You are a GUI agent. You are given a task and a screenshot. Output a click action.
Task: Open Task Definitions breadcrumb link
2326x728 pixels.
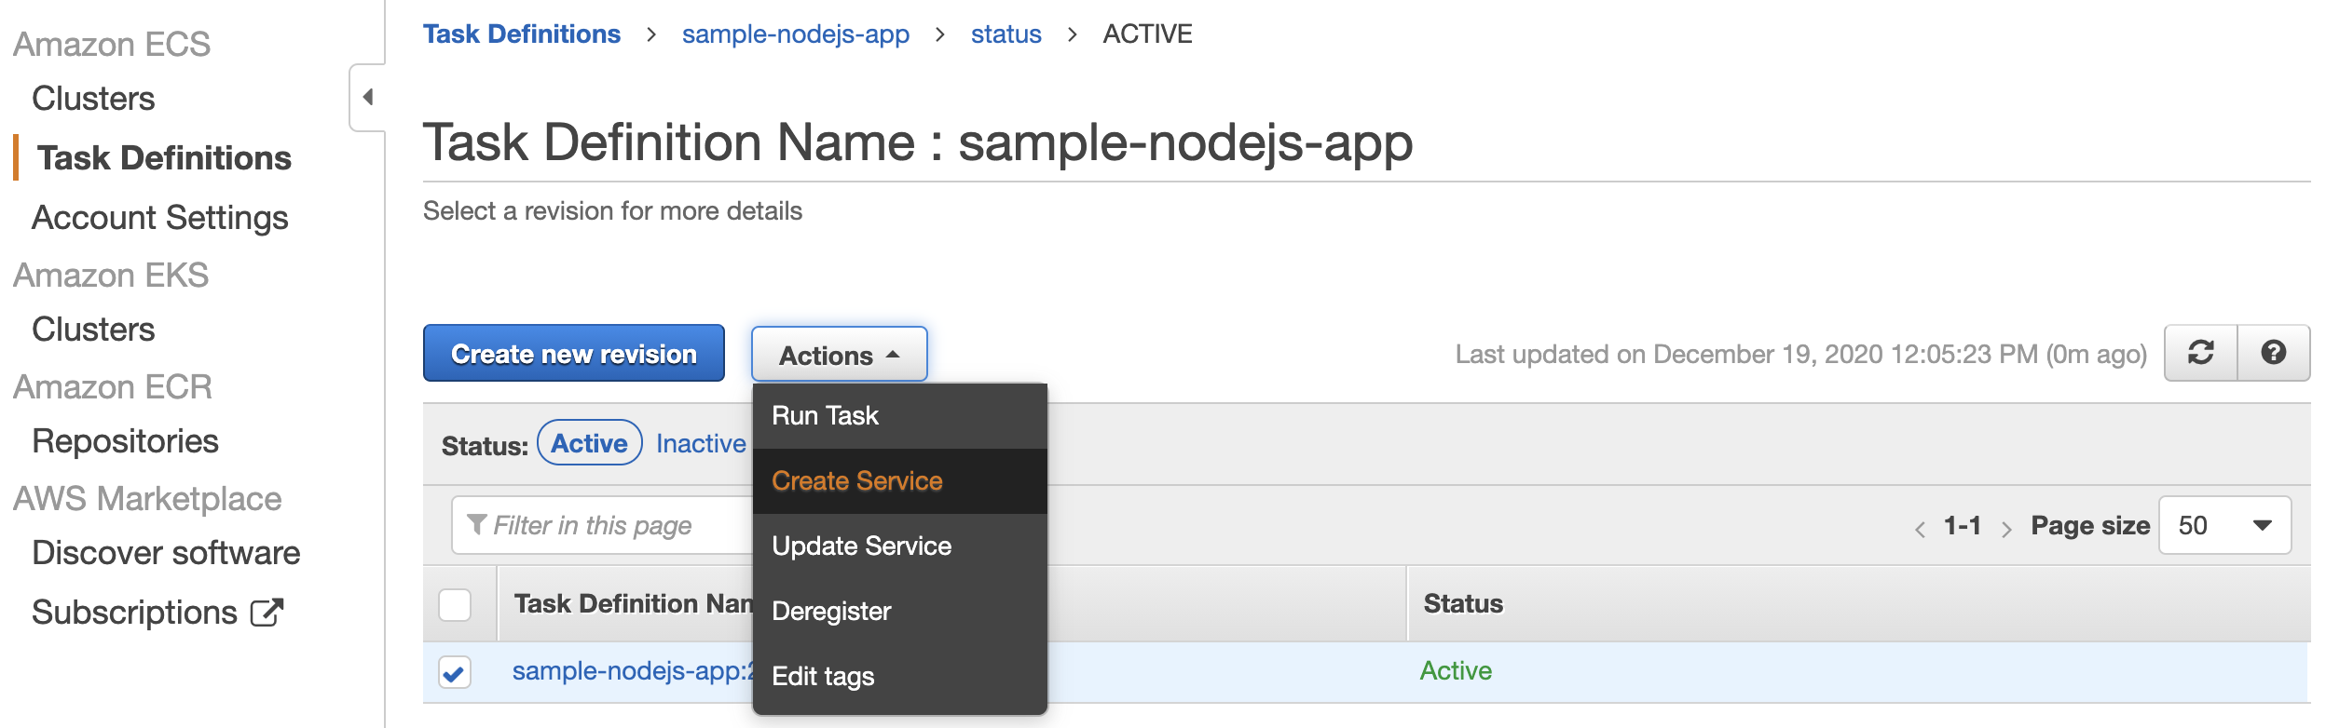coord(521,34)
